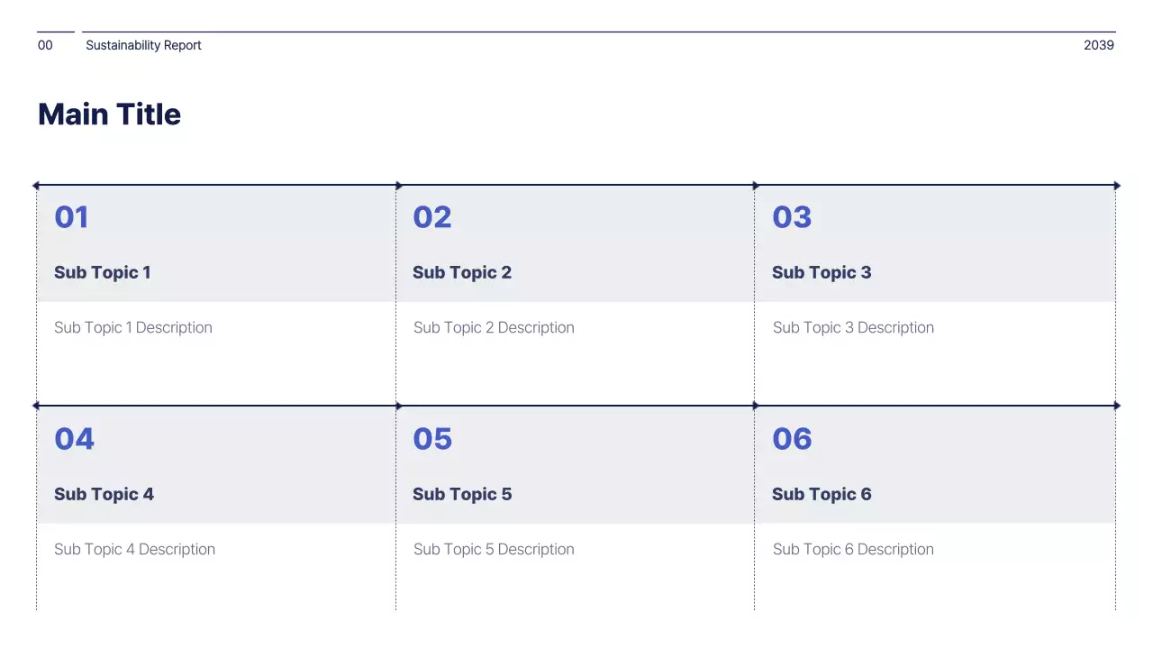Select the Sub Topic 6 Description text

pos(853,549)
